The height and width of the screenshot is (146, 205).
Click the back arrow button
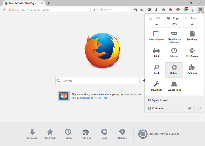pyautogui.click(x=4, y=10)
